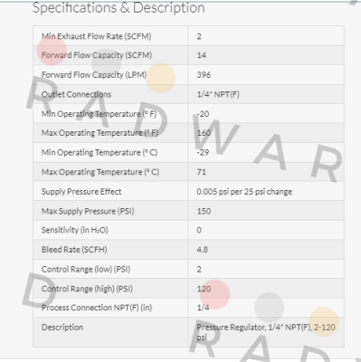
Task: Select the Supply Pressure Effect label
Action: click(81, 192)
